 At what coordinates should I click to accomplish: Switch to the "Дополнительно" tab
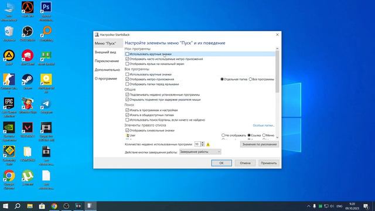tap(107, 70)
